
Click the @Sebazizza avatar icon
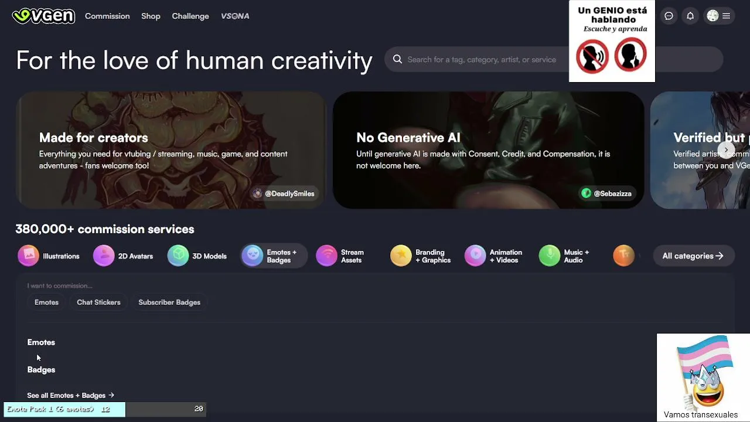click(x=586, y=193)
